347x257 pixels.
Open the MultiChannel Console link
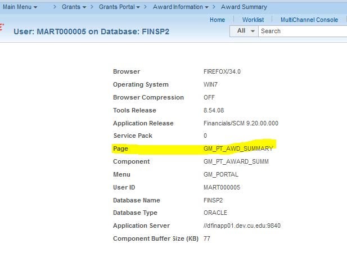(309, 20)
